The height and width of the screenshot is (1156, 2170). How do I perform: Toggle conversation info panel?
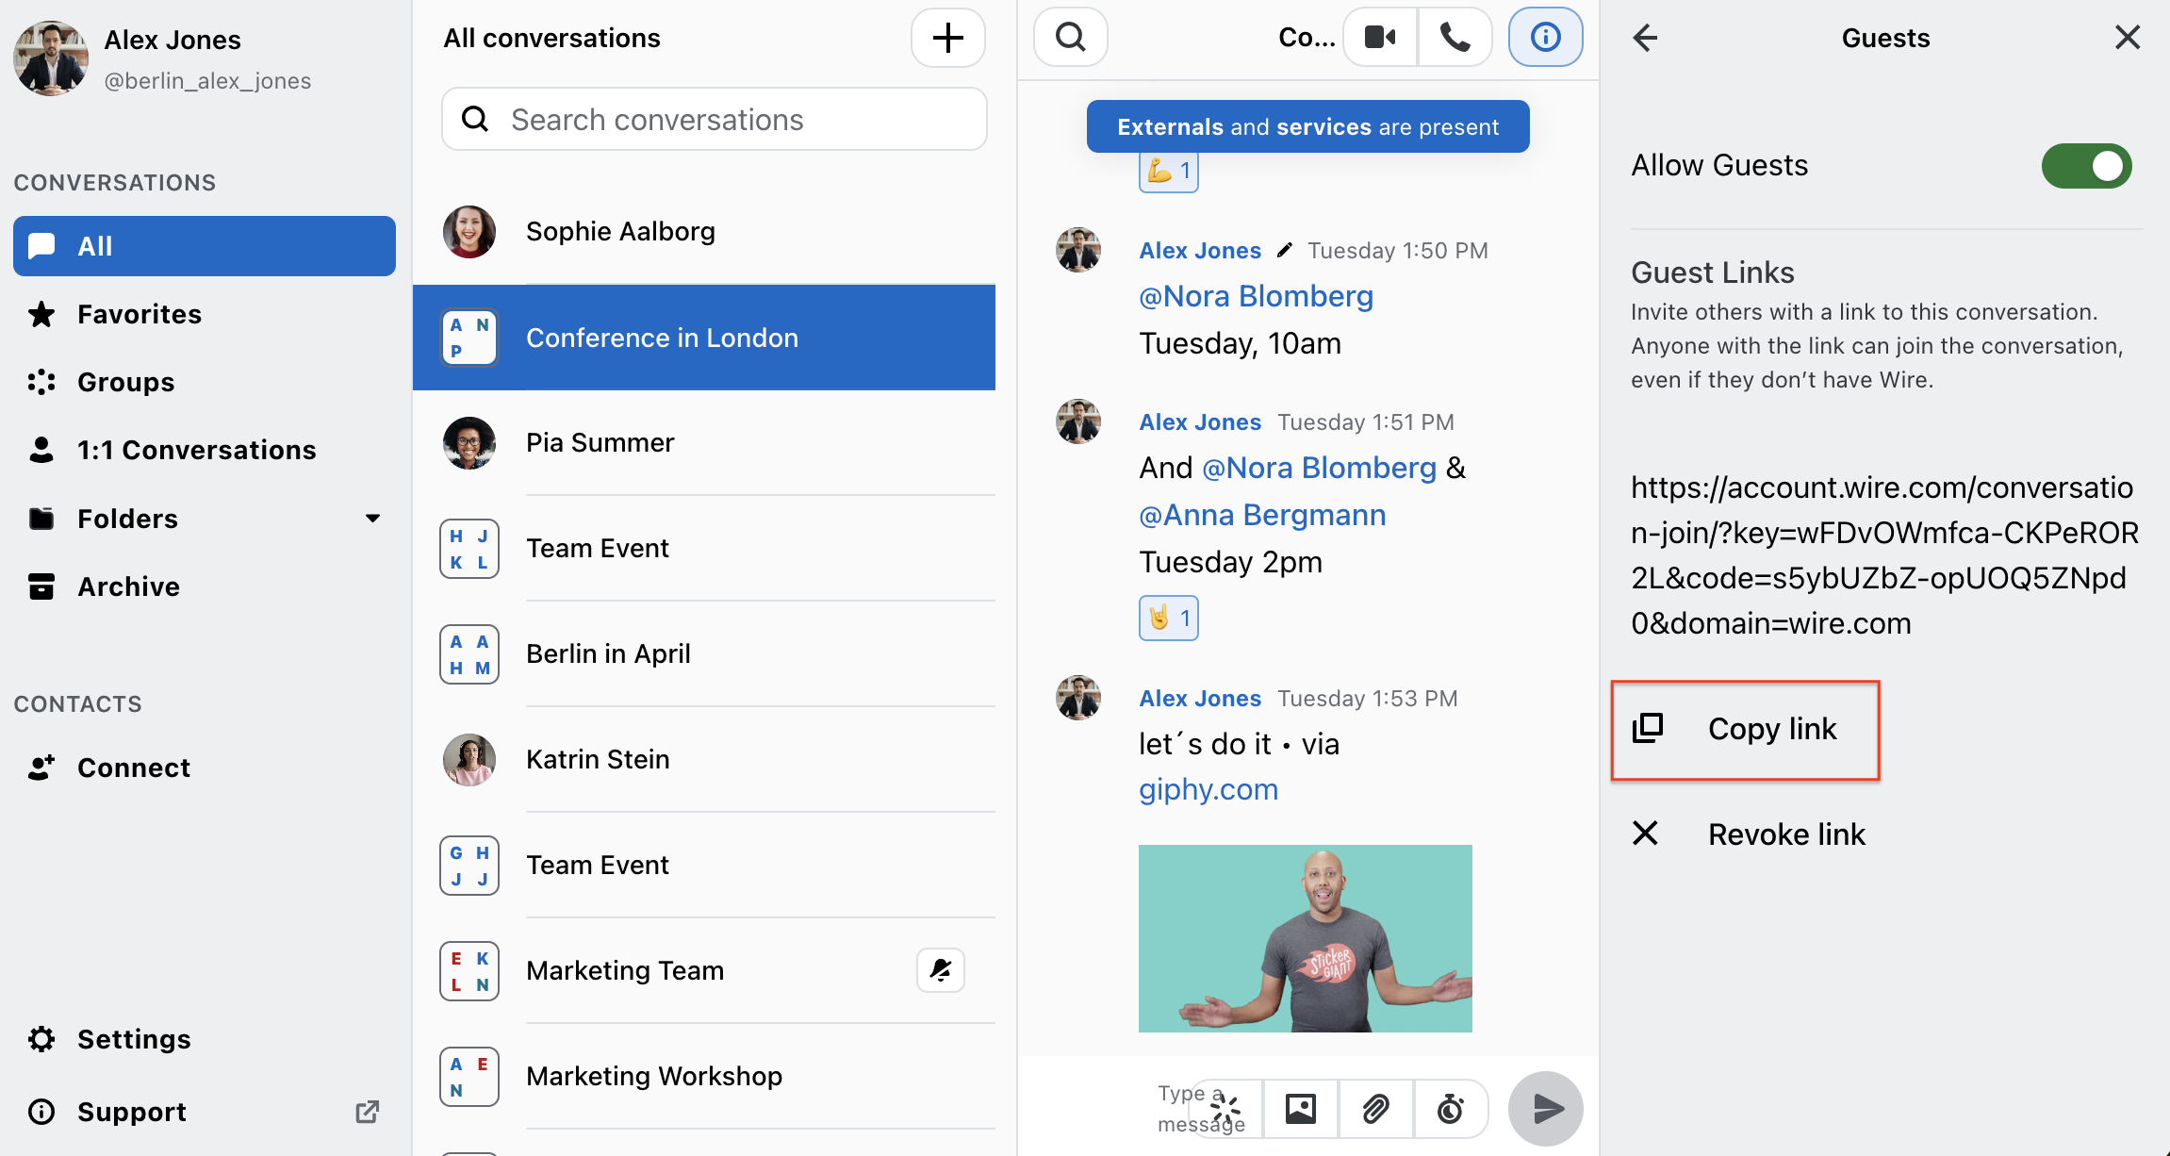pos(1545,38)
